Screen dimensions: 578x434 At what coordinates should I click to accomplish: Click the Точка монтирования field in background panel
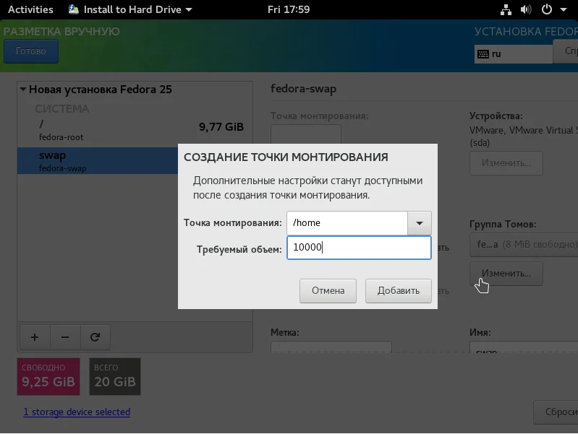306,134
